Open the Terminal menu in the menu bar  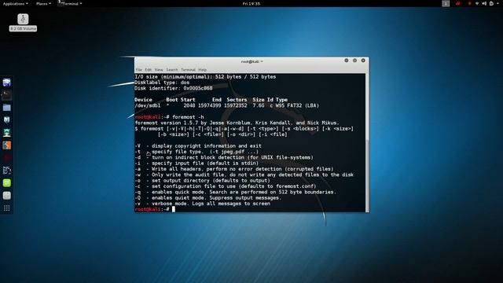click(188, 70)
